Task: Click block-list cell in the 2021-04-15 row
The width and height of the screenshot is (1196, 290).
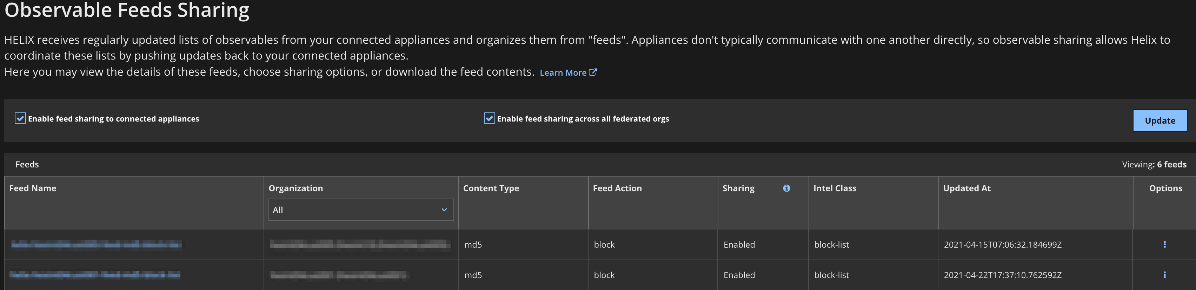Action: [x=831, y=244]
